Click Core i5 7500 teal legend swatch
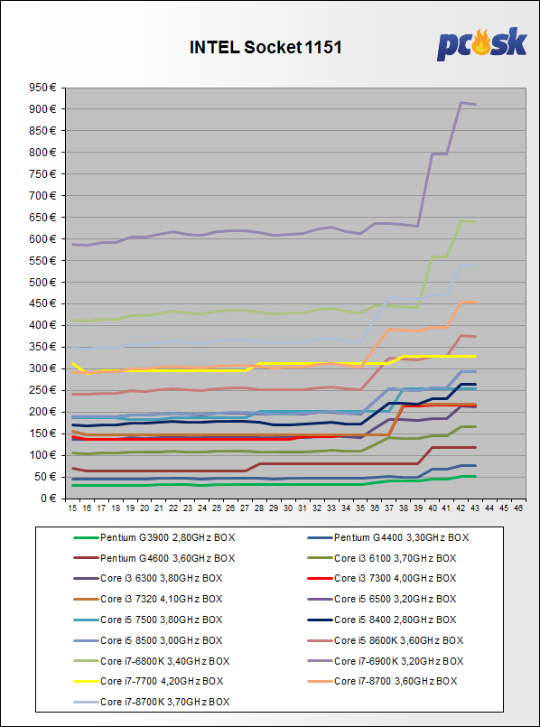Image resolution: width=540 pixels, height=727 pixels. (86, 620)
